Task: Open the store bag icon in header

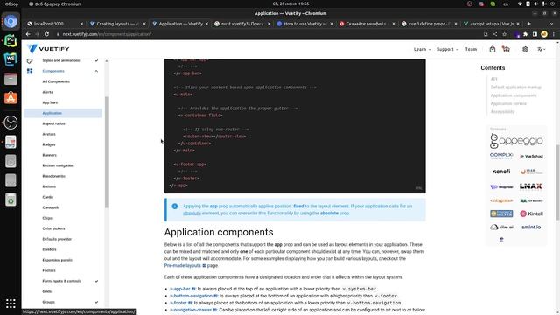Action: (492, 49)
